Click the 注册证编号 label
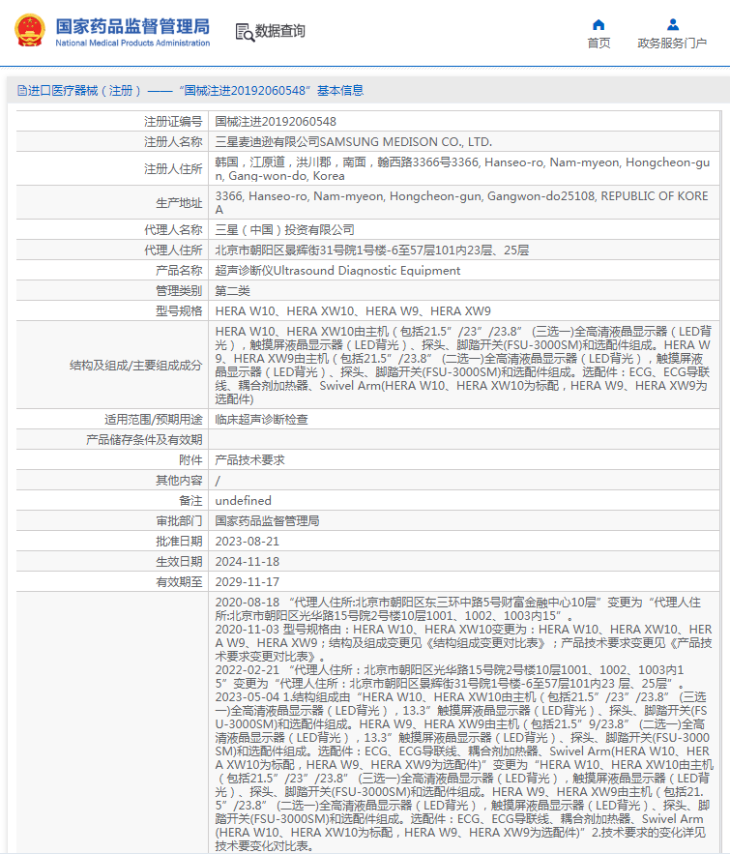Image resolution: width=730 pixels, height=854 pixels. (x=173, y=122)
